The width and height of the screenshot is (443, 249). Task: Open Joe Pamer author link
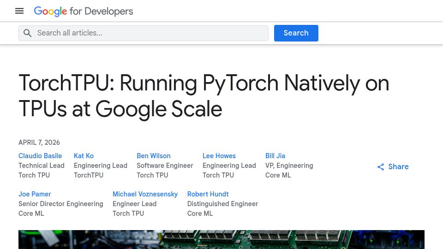tap(35, 194)
